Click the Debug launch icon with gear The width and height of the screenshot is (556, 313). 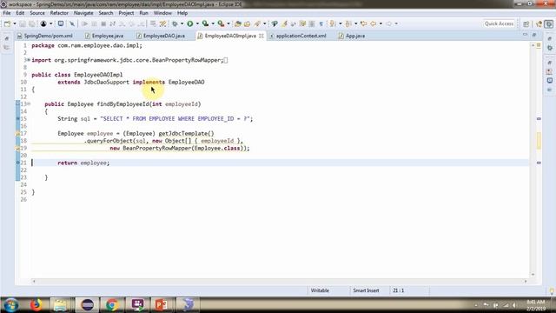tap(175, 23)
